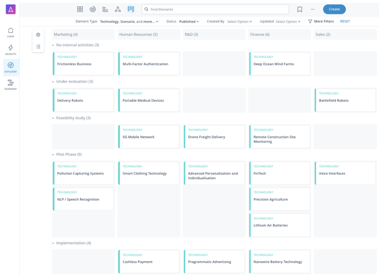Click the bookmark icon
The height and width of the screenshot is (277, 379).
click(x=300, y=9)
